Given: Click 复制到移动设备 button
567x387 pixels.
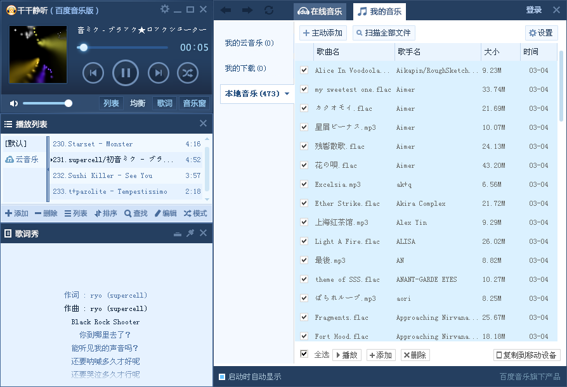Looking at the screenshot, I should [x=527, y=355].
